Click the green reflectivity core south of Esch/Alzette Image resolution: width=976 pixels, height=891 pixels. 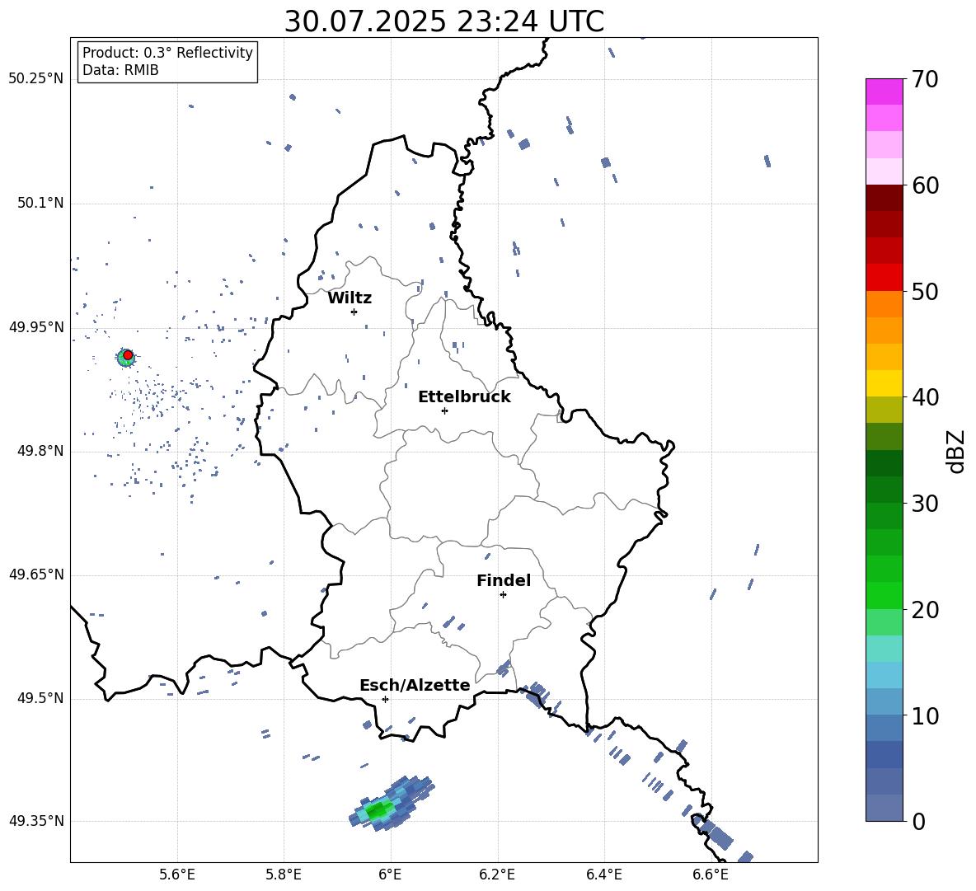coord(378,811)
